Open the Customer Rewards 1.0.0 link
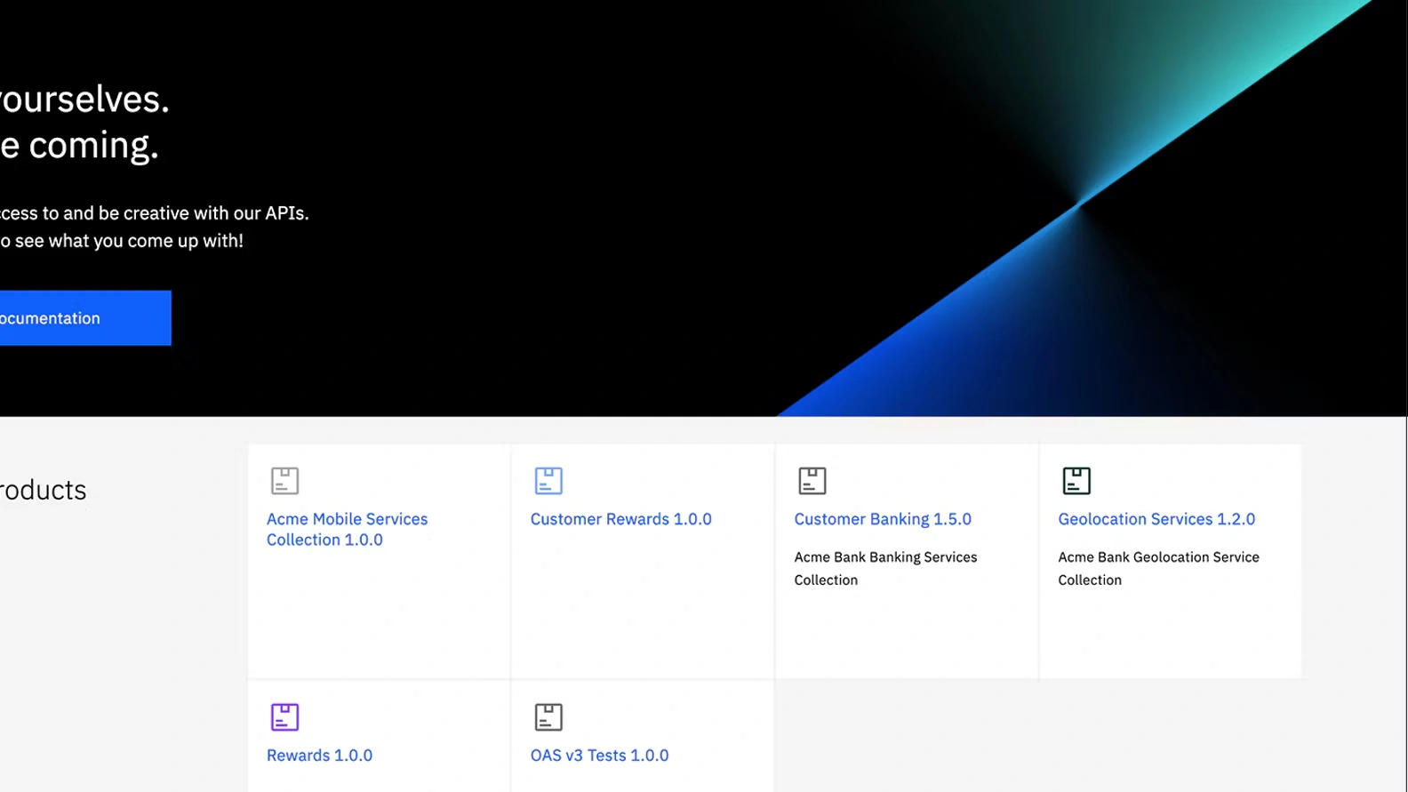Image resolution: width=1408 pixels, height=792 pixels. [620, 519]
